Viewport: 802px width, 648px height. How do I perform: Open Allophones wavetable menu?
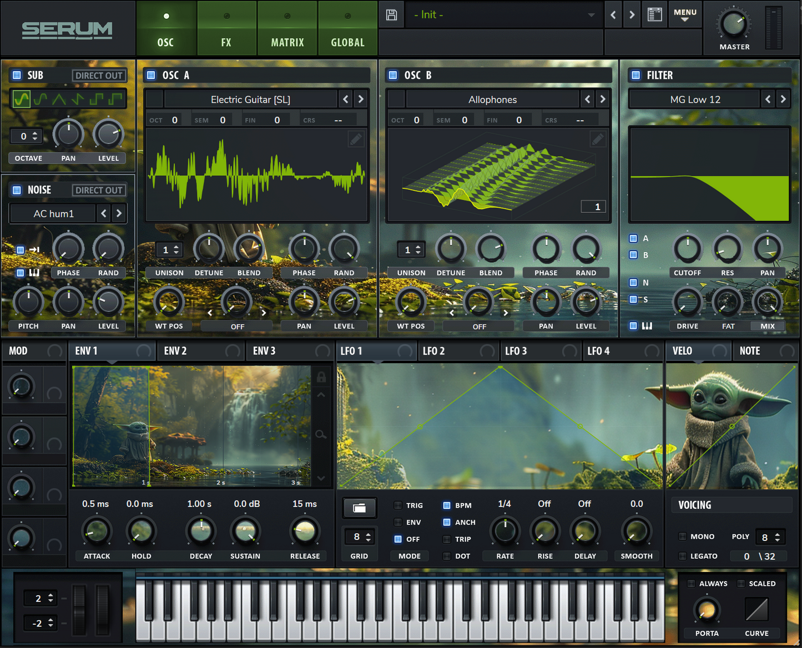tap(493, 99)
